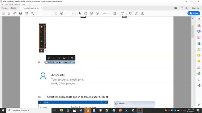The width and height of the screenshot is (202, 113).
Task: Click the page number input field
Action: pyautogui.click(x=68, y=13)
